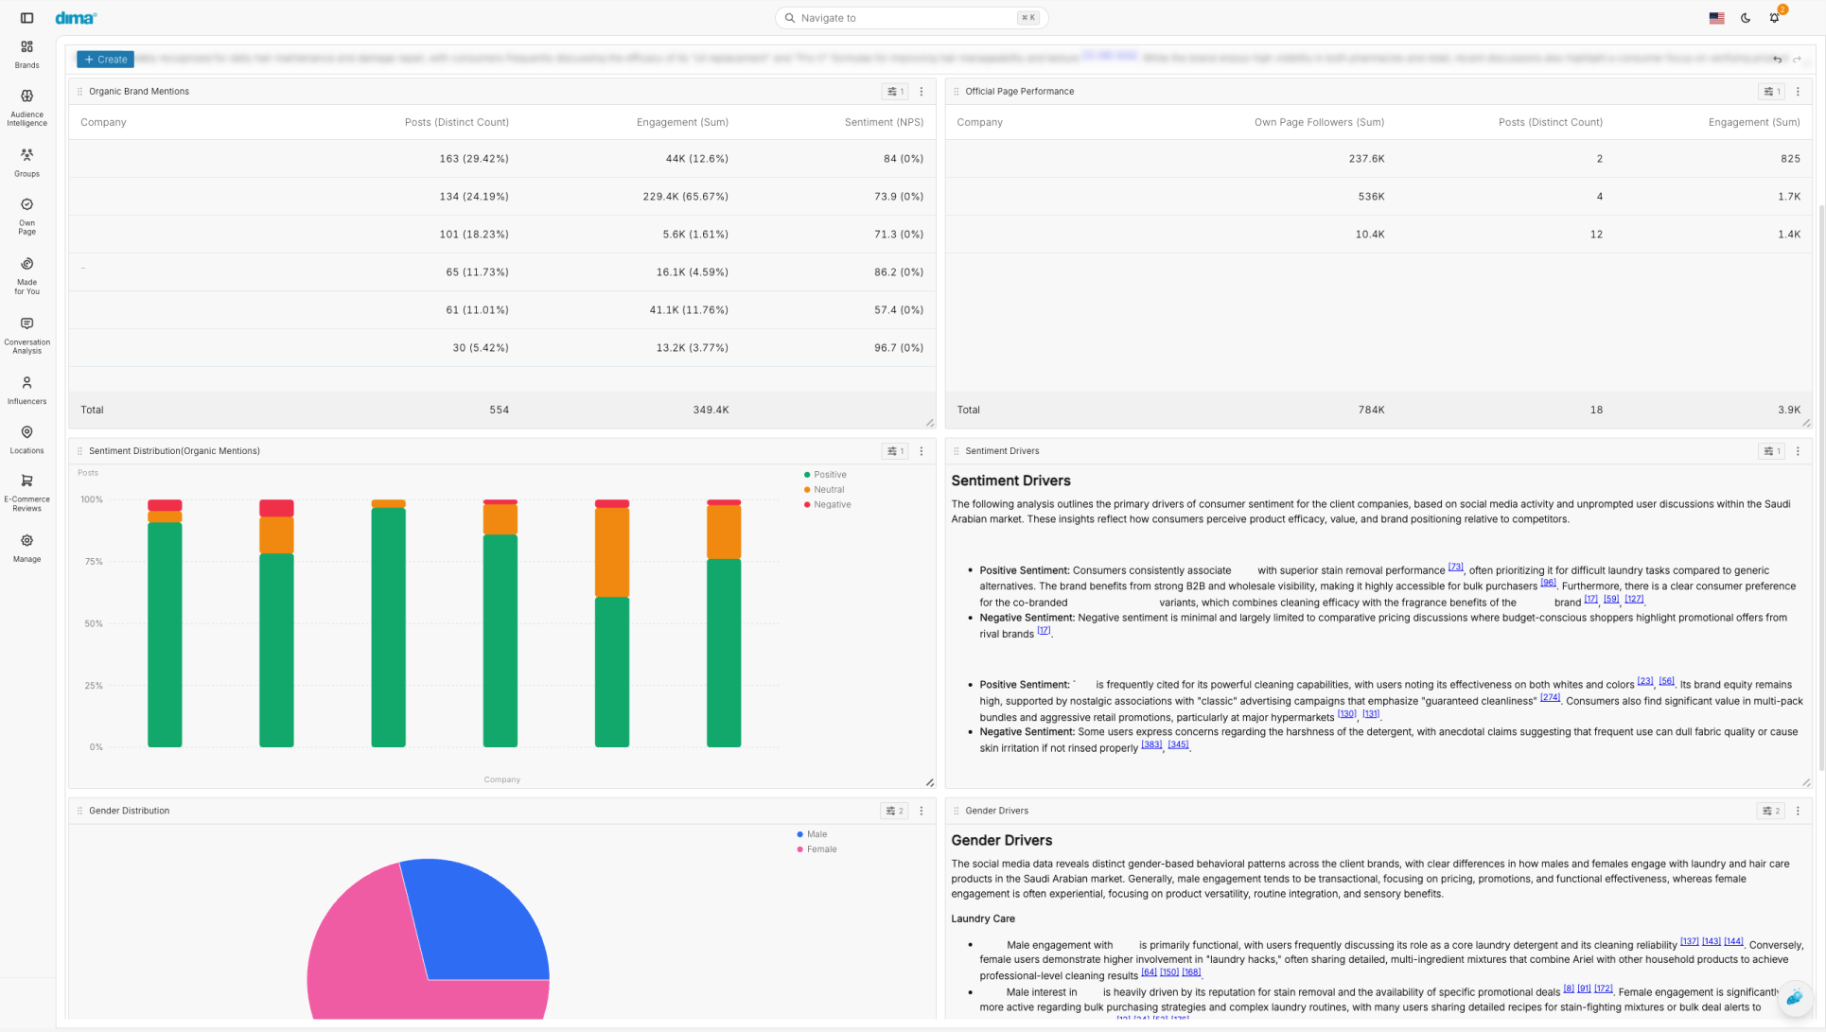Click the dima logo

pyautogui.click(x=76, y=18)
